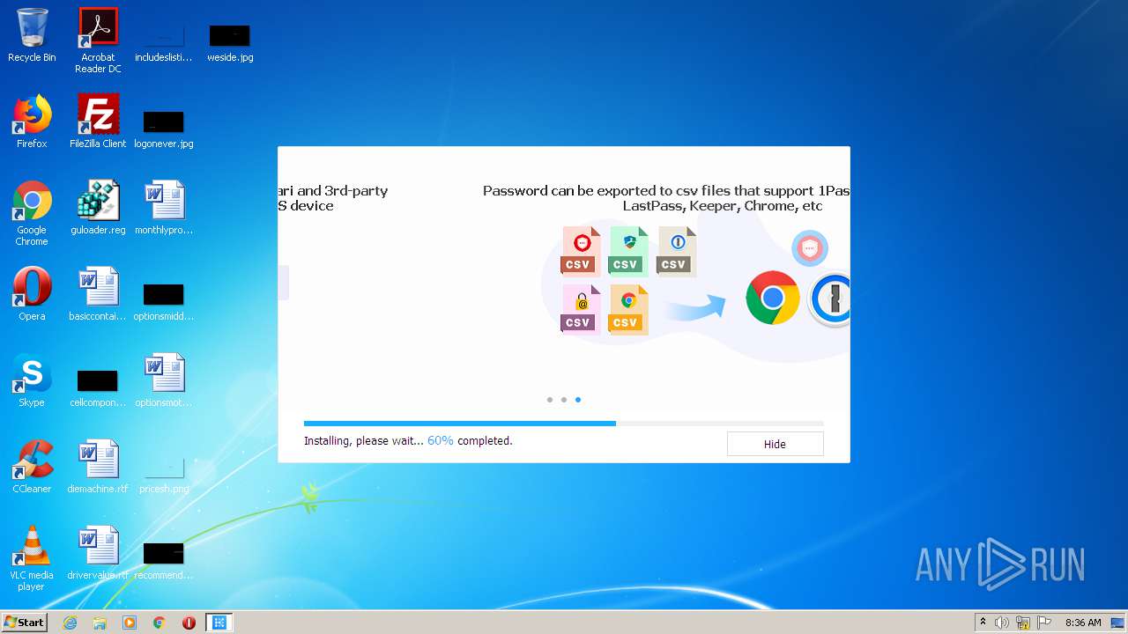Select the first carousel page dot
Viewport: 1128px width, 634px height.
[x=550, y=400]
